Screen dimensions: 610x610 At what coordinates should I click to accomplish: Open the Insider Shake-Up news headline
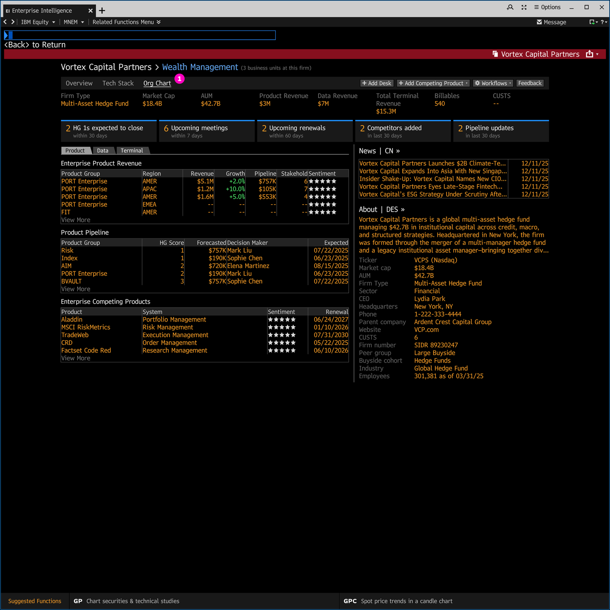[x=433, y=179]
